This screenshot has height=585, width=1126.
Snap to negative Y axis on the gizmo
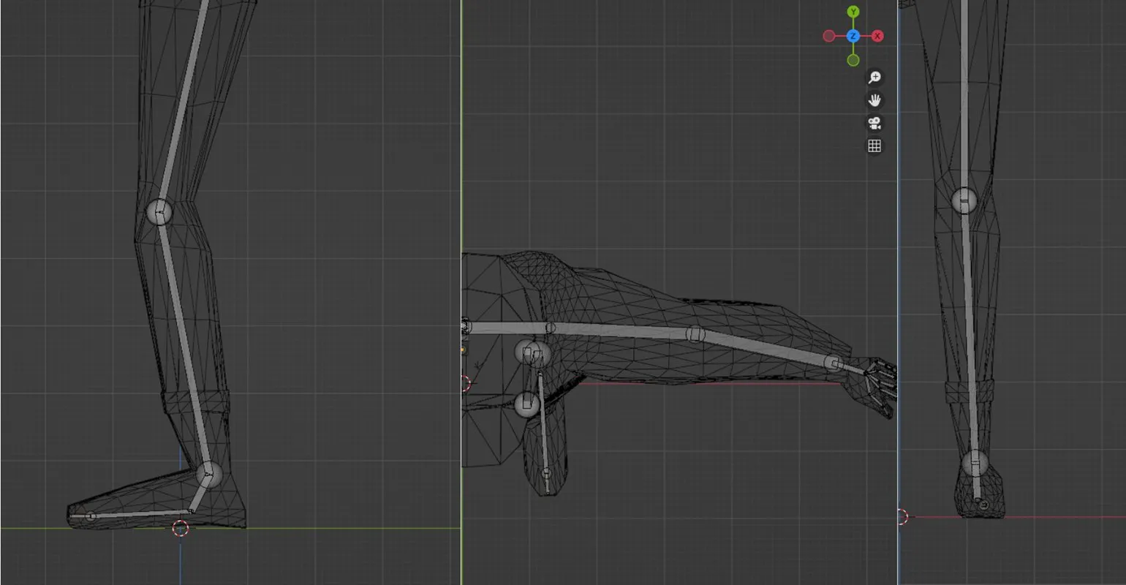(x=853, y=60)
